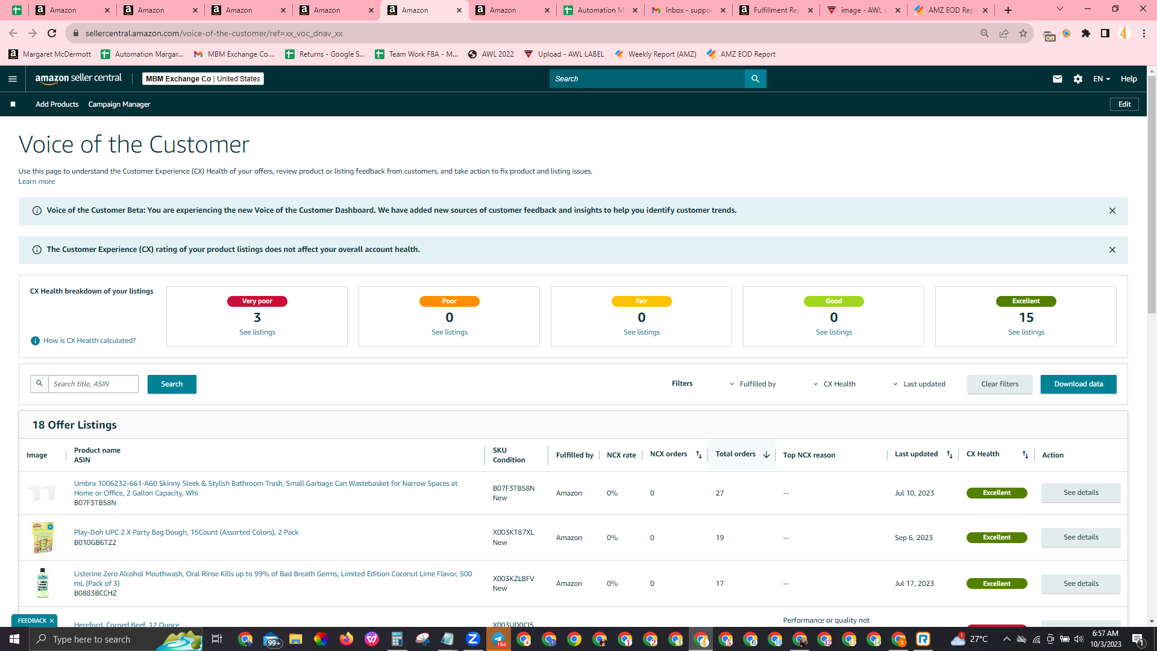Switch to the AMZ EOD Rep tab
1157x651 pixels.
click(951, 10)
